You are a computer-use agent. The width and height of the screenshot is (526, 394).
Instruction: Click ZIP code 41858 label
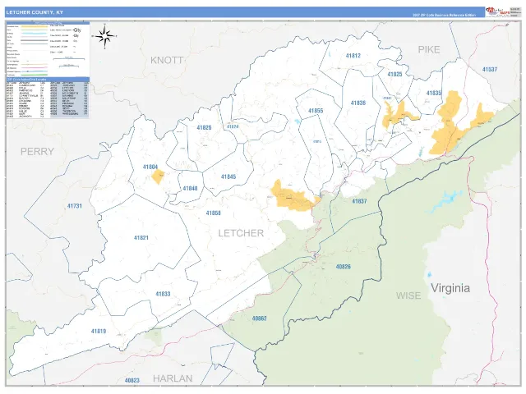[x=214, y=213]
